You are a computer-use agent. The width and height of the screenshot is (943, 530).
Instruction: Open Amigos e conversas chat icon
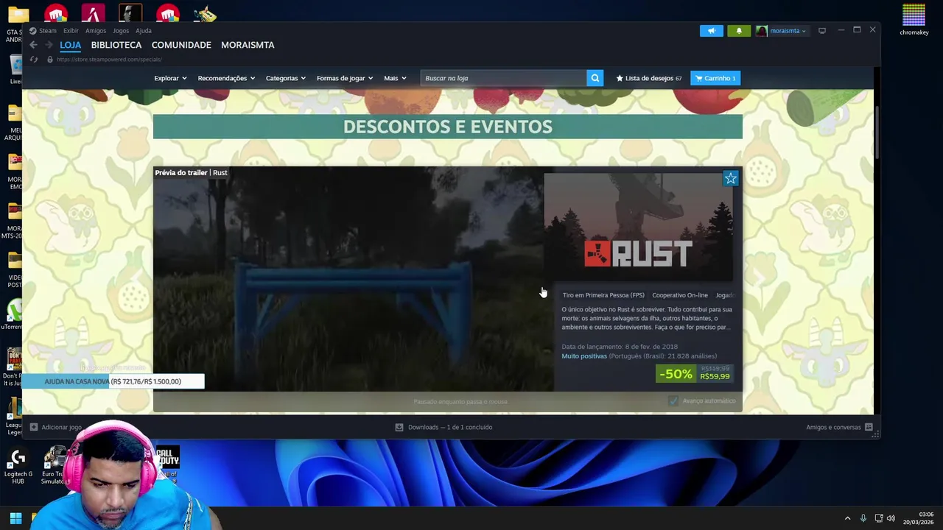click(x=869, y=427)
